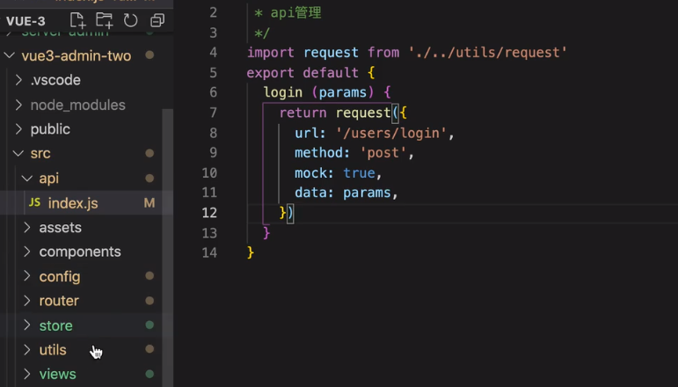Image resolution: width=678 pixels, height=387 pixels.
Task: Click line number 7 in the gutter
Action: [x=213, y=113]
